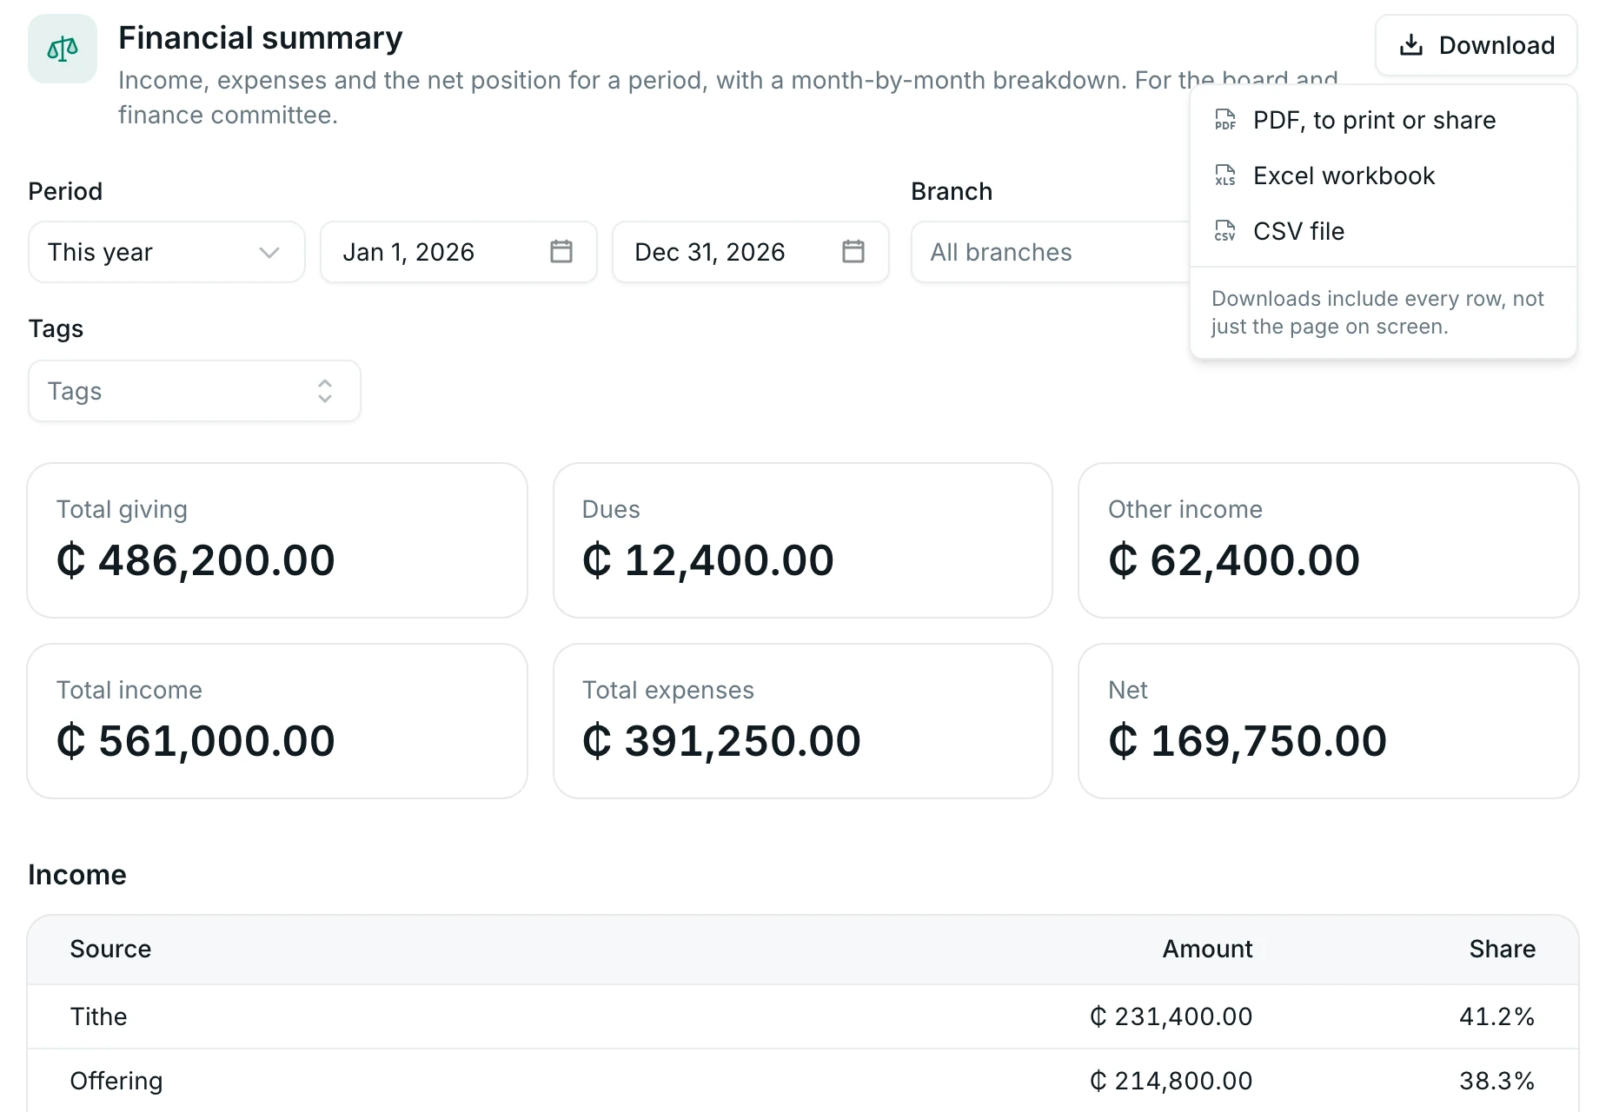Viewport: 1606px width, 1112px height.
Task: Click the Tags up-down chevron
Action: pos(325,391)
